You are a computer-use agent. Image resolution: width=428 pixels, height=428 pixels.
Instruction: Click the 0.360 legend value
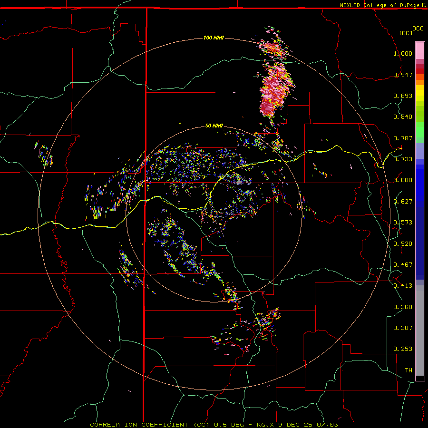(x=403, y=307)
